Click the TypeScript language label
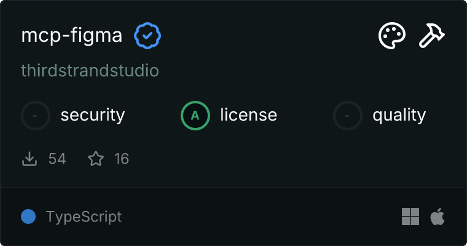Screen dimensions: 467x246 (x=84, y=216)
